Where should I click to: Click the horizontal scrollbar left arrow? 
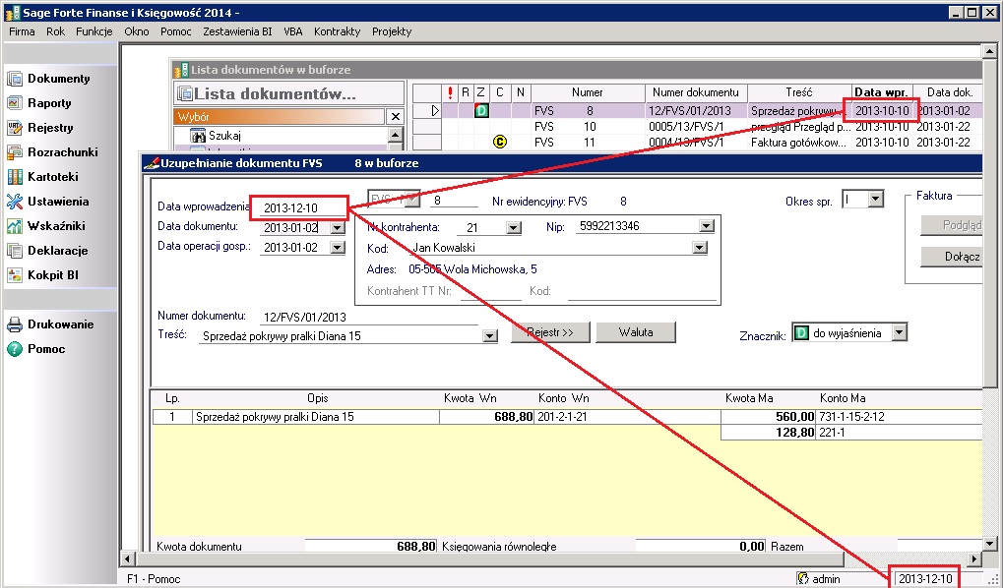pyautogui.click(x=127, y=559)
